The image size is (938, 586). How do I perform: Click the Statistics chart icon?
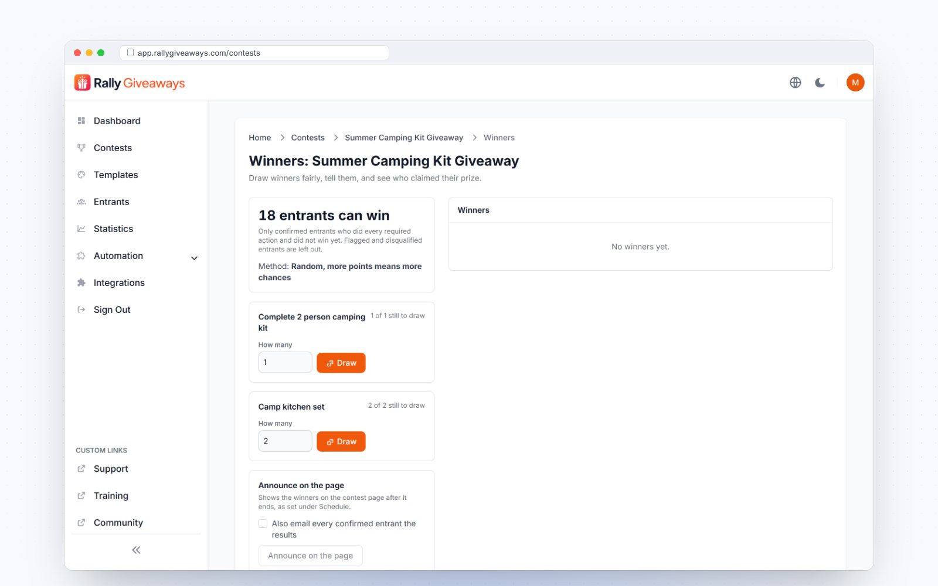point(81,229)
